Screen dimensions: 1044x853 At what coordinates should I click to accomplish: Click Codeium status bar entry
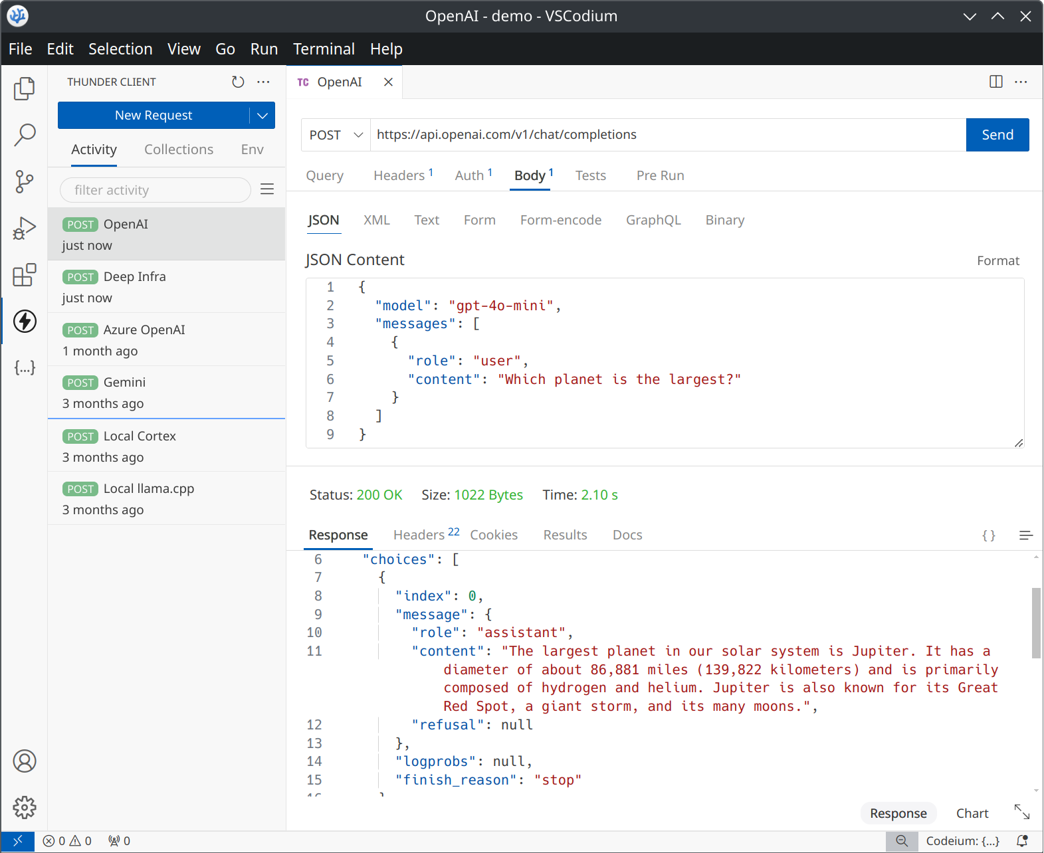pyautogui.click(x=963, y=841)
